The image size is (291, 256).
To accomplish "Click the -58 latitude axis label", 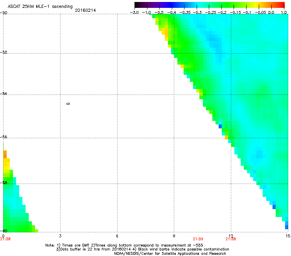I will coord(4,183).
